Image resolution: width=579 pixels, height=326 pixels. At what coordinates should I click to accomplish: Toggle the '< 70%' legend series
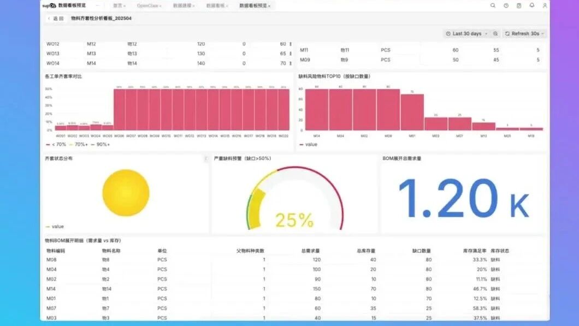click(56, 144)
